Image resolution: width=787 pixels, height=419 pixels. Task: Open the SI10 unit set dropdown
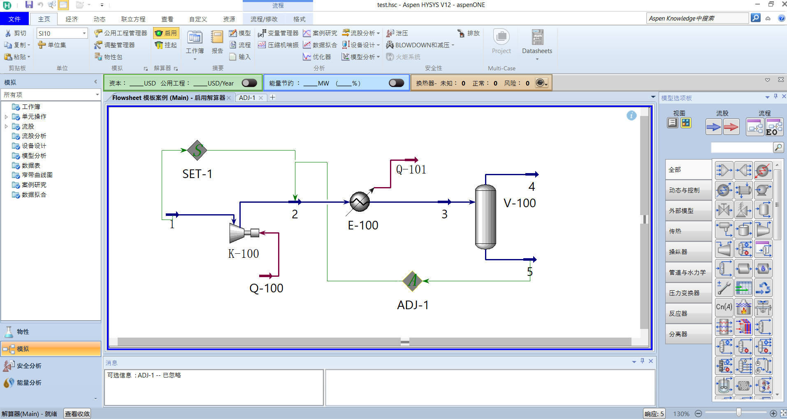tap(84, 33)
